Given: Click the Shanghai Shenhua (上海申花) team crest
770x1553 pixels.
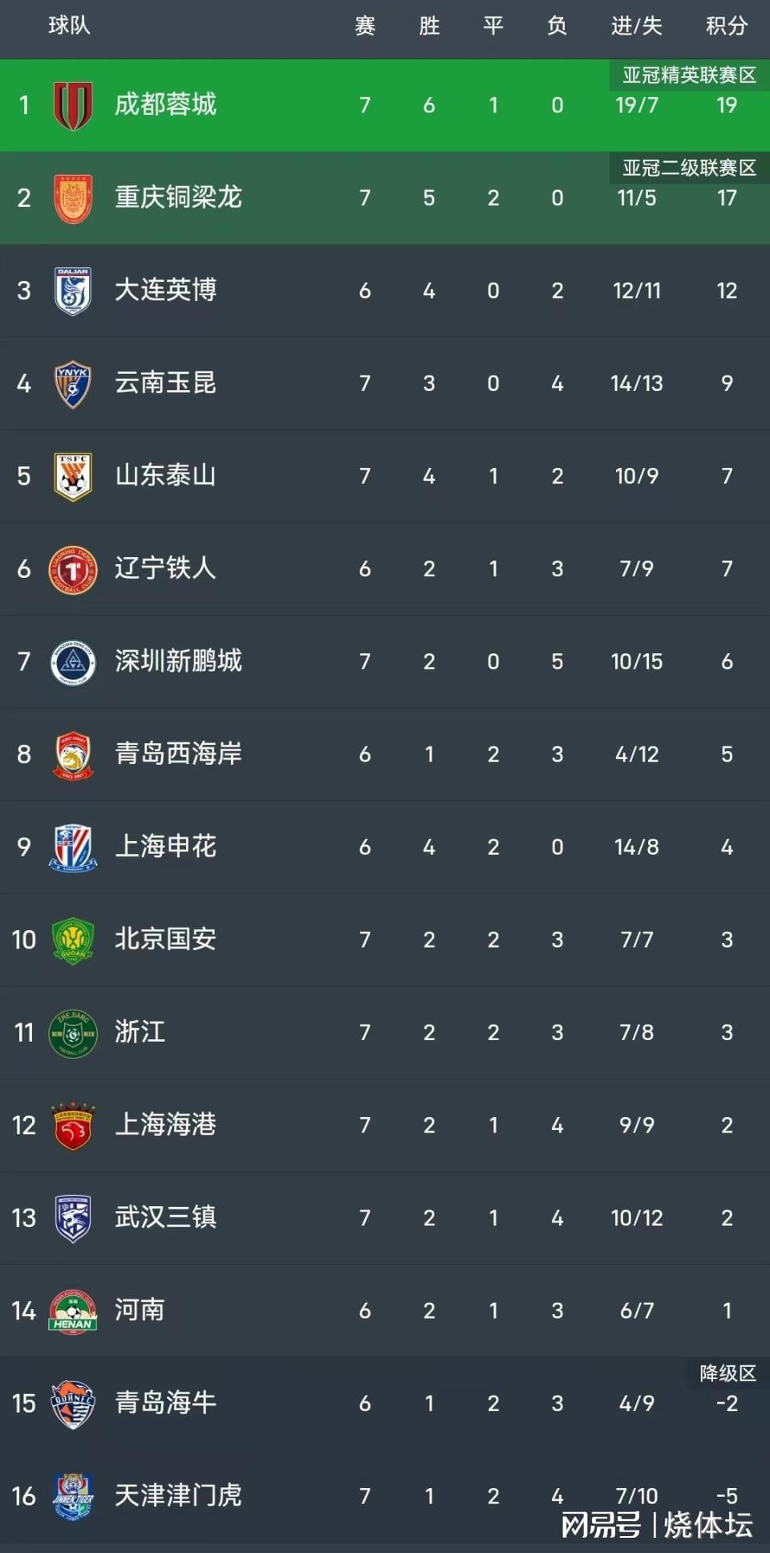Looking at the screenshot, I should tap(73, 847).
